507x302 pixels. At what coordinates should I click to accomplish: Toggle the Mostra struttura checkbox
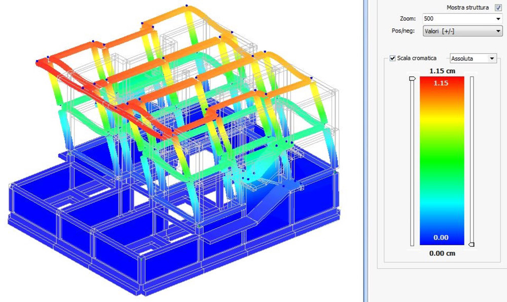click(498, 8)
